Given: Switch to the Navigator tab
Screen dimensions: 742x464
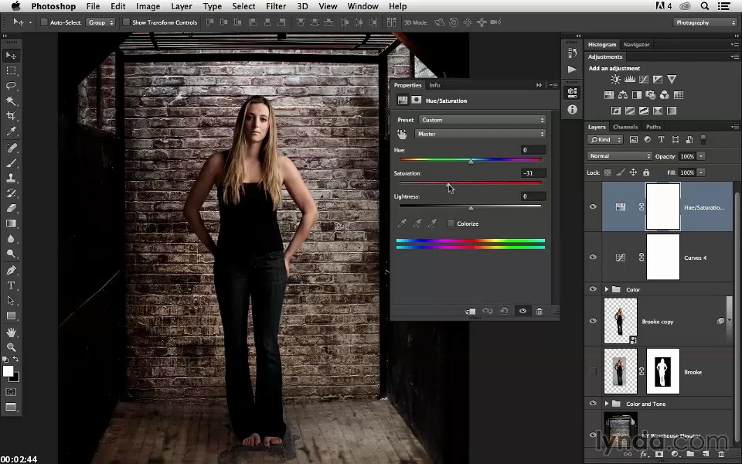Looking at the screenshot, I should [x=636, y=45].
